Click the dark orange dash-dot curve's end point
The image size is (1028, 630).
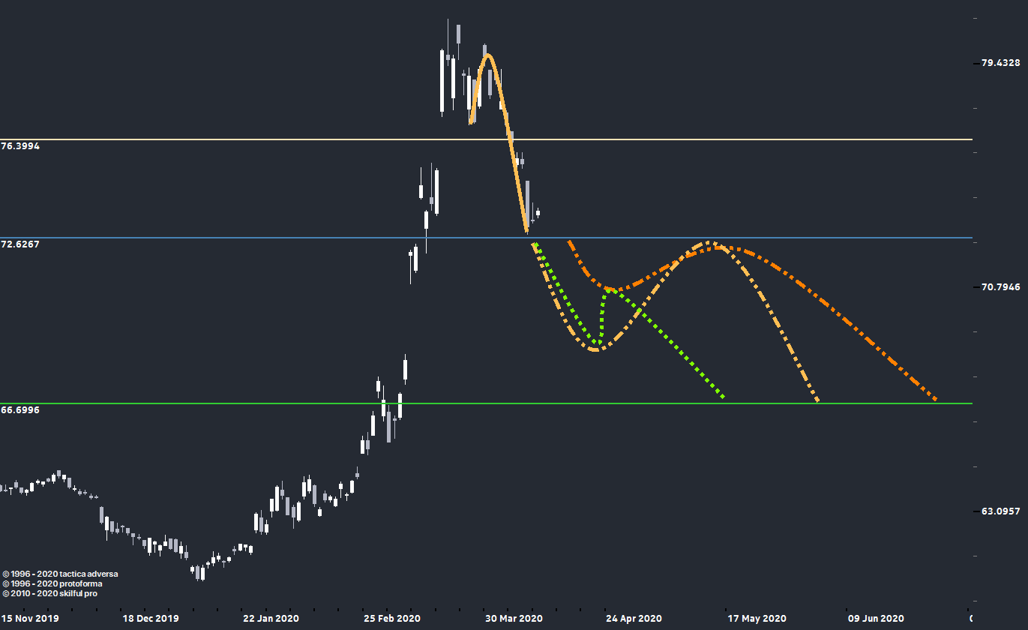(935, 400)
